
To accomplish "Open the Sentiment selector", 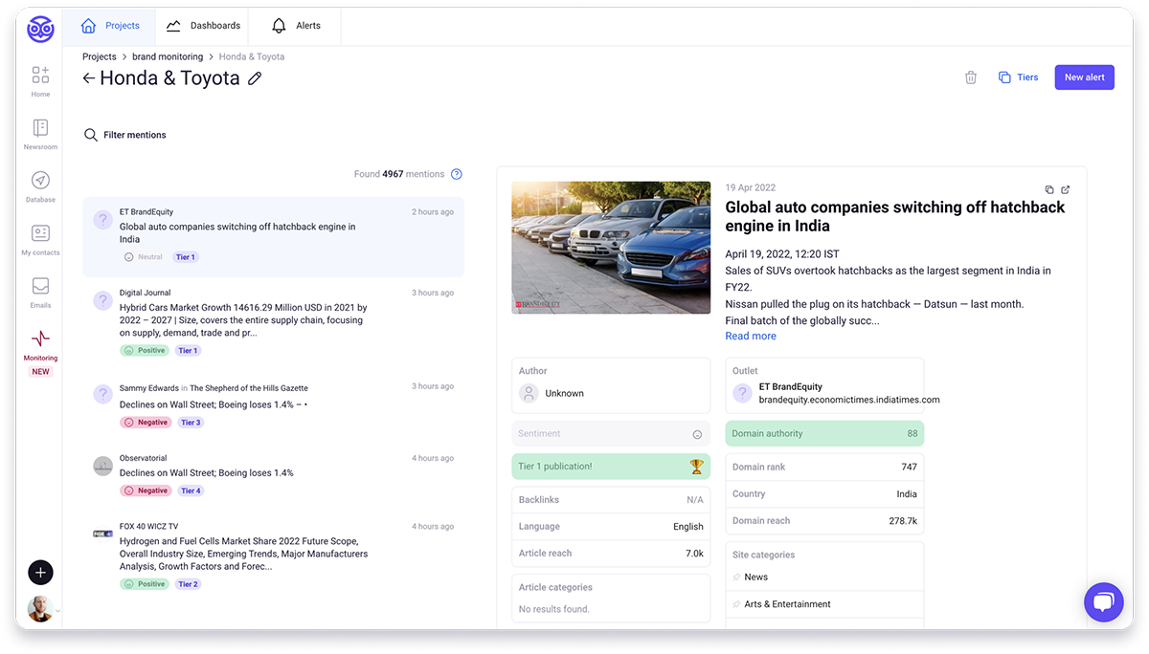I will click(610, 433).
